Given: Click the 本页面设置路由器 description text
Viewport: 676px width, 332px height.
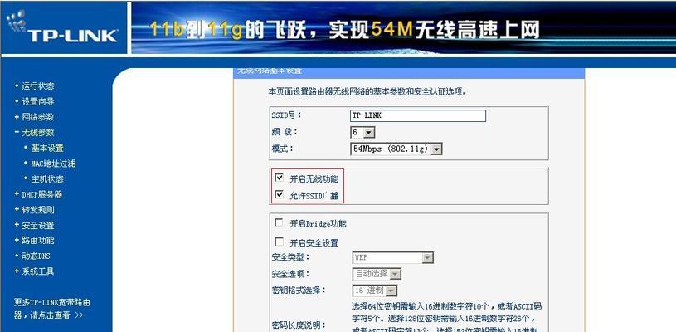Looking at the screenshot, I should coord(367,92).
